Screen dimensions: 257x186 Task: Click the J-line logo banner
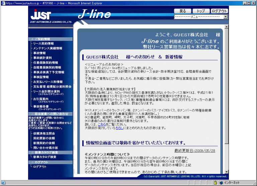pos(94,14)
